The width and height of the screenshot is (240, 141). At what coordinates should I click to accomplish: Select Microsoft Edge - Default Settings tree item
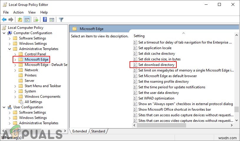[46, 65]
